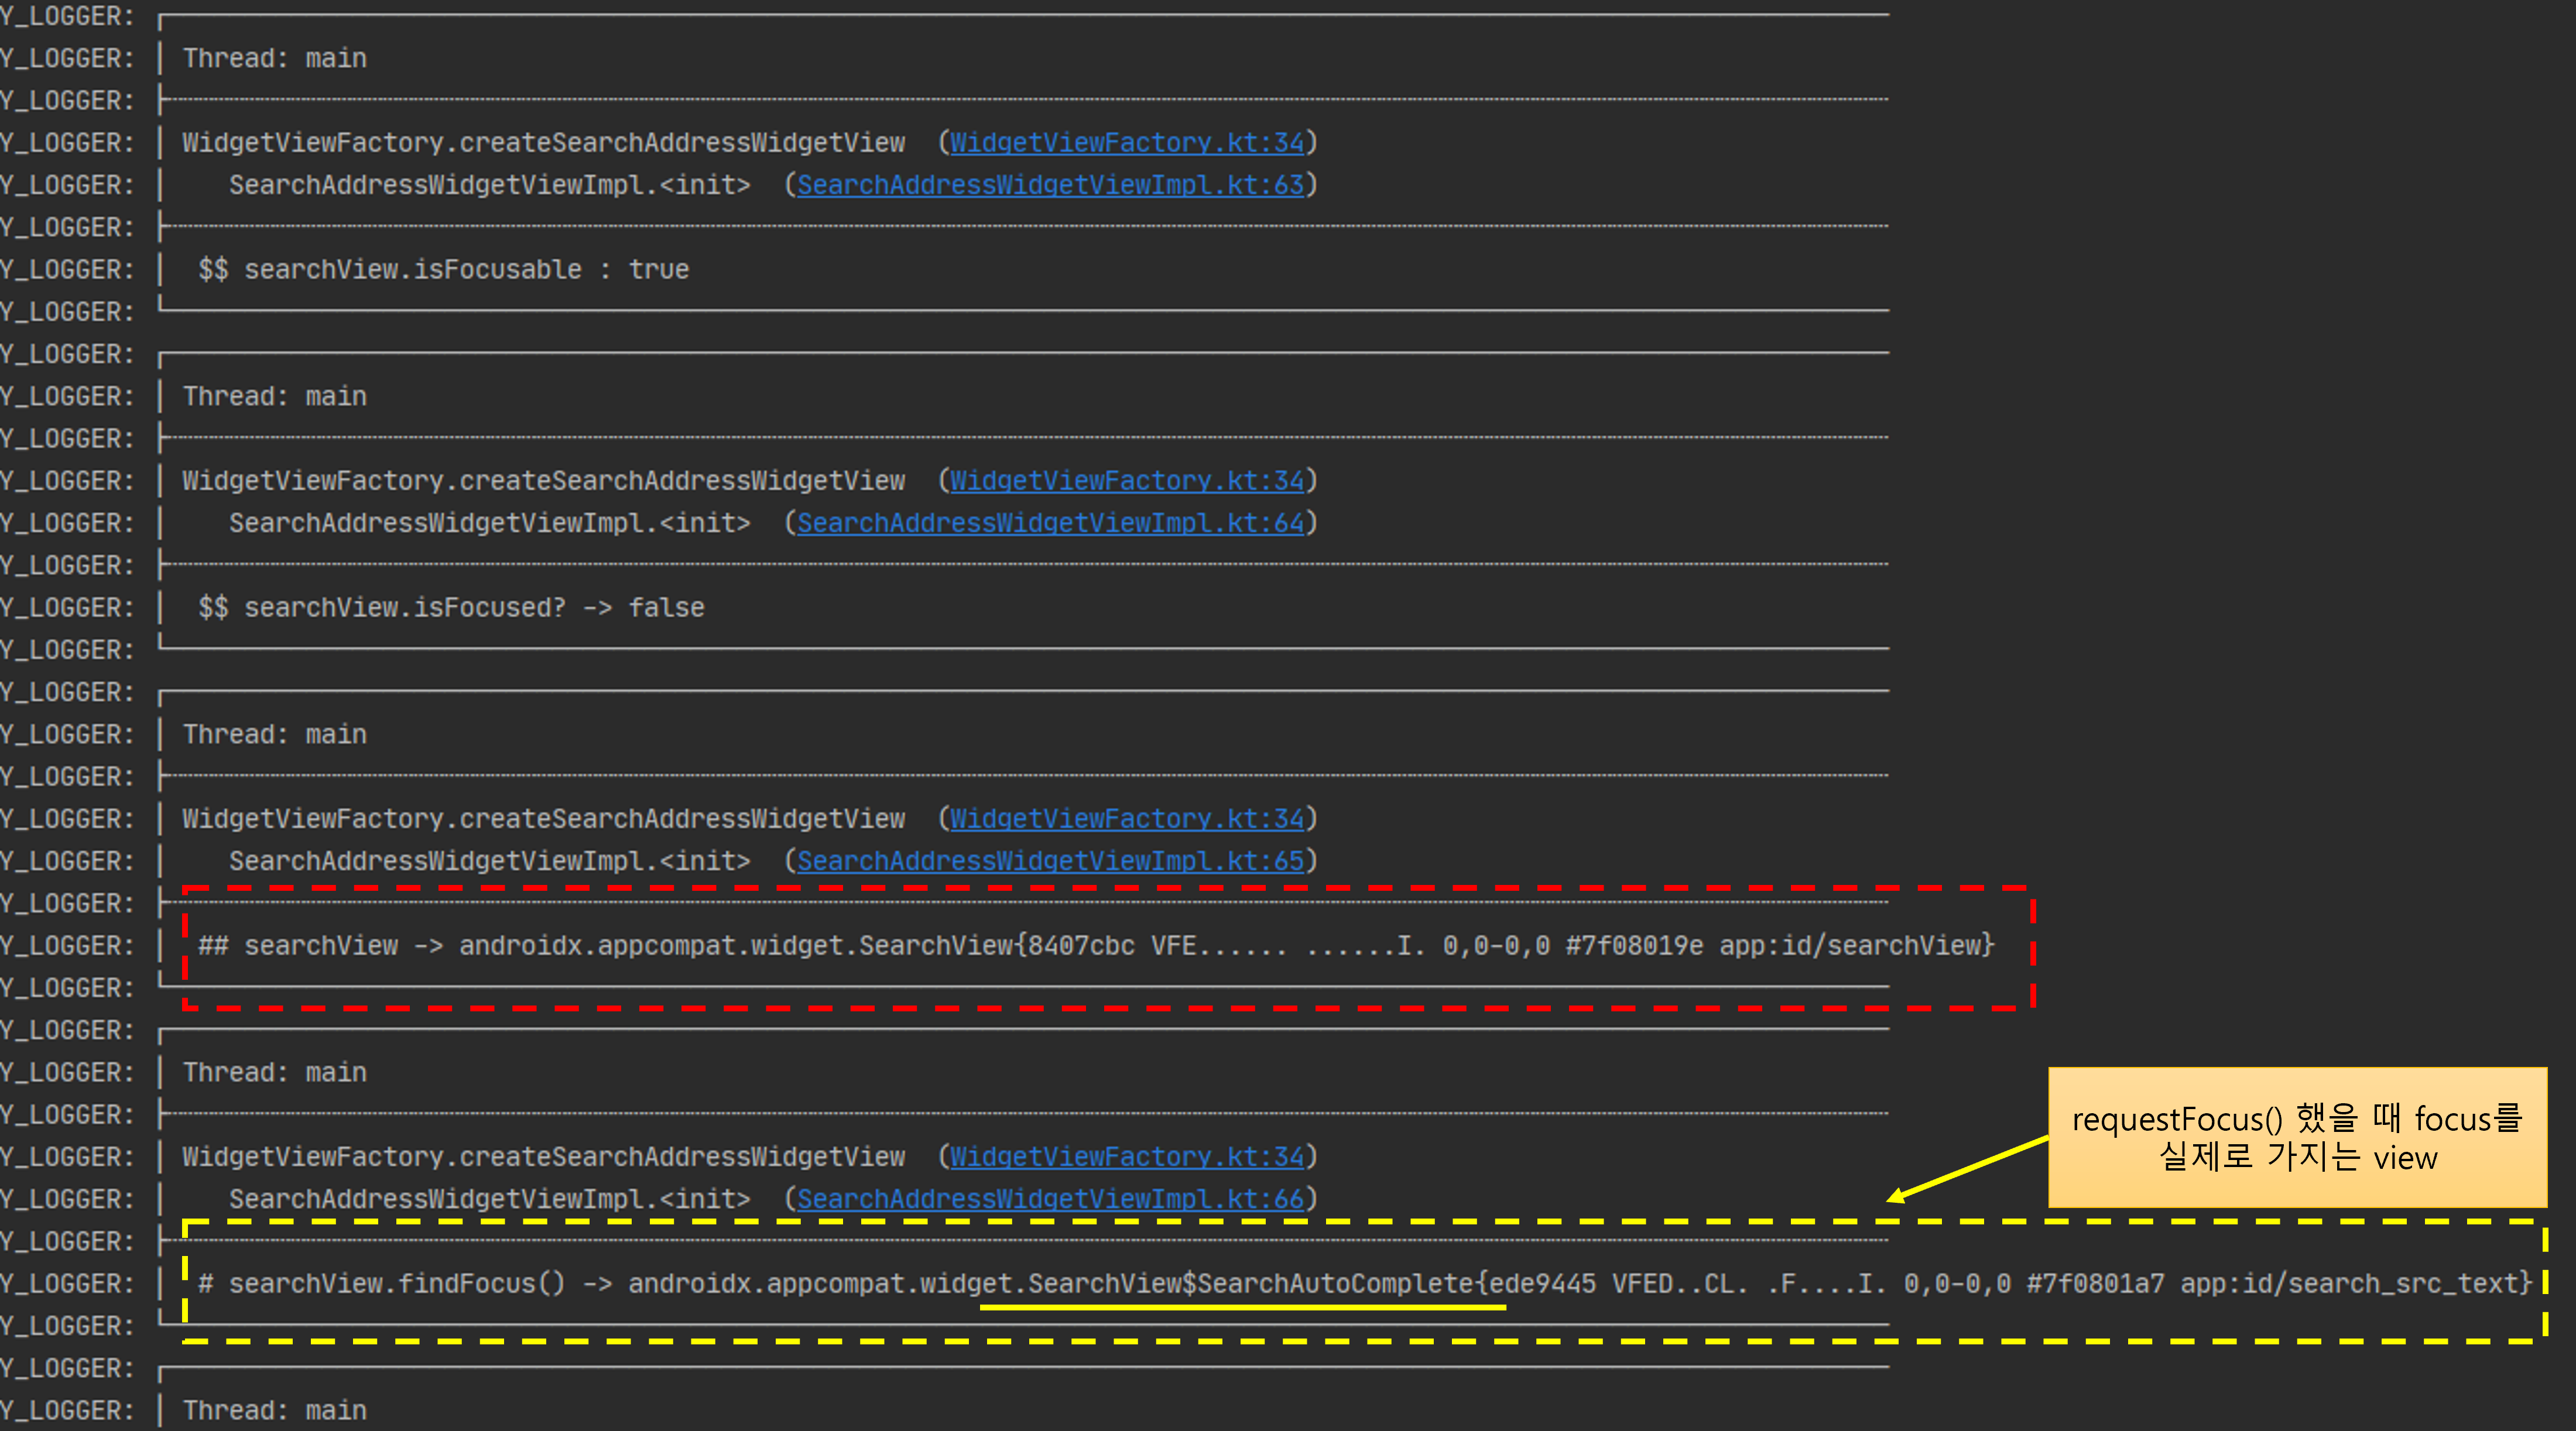Click the underlined SearchView$SearchAutoComplete text

(1250, 1284)
